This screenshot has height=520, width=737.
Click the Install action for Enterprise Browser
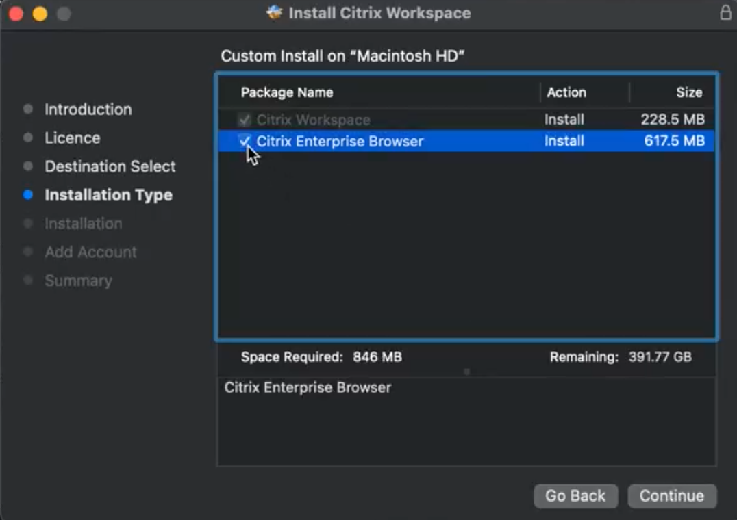564,142
